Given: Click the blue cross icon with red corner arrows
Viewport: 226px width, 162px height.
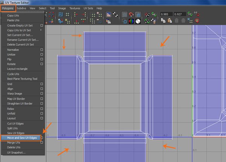Looking at the screenshot, I should 52,15.
